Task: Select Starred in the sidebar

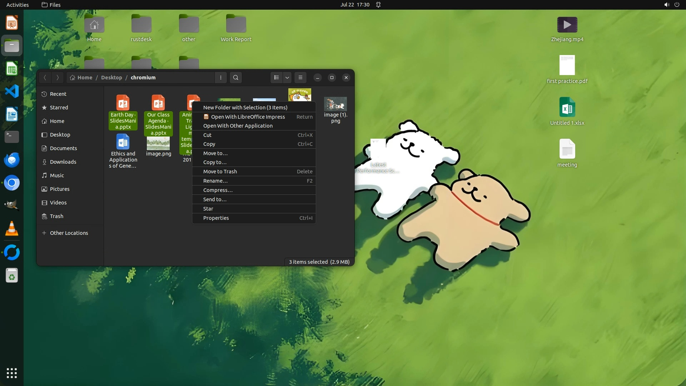Action: pos(59,108)
